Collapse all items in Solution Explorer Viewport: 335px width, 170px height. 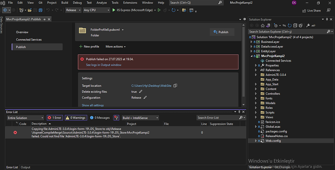point(295,25)
